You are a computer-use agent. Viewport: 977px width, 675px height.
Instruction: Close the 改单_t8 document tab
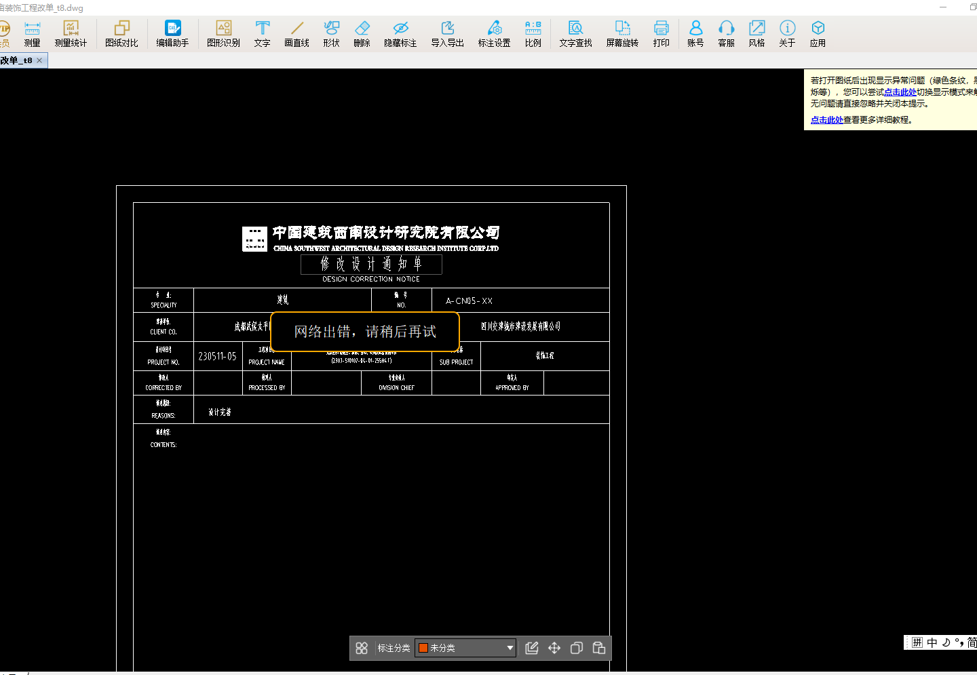[39, 60]
